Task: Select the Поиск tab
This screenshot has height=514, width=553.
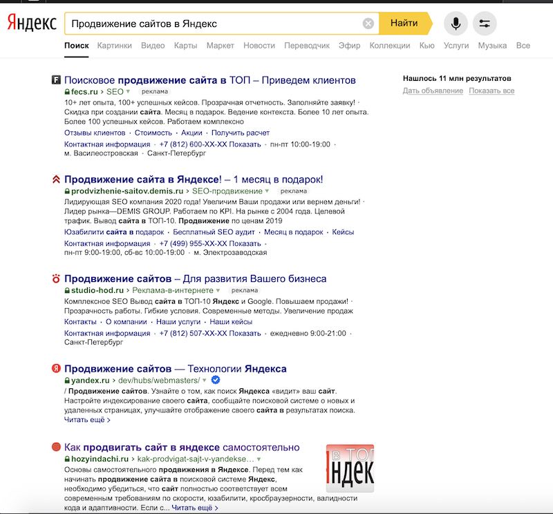Action: [x=77, y=46]
